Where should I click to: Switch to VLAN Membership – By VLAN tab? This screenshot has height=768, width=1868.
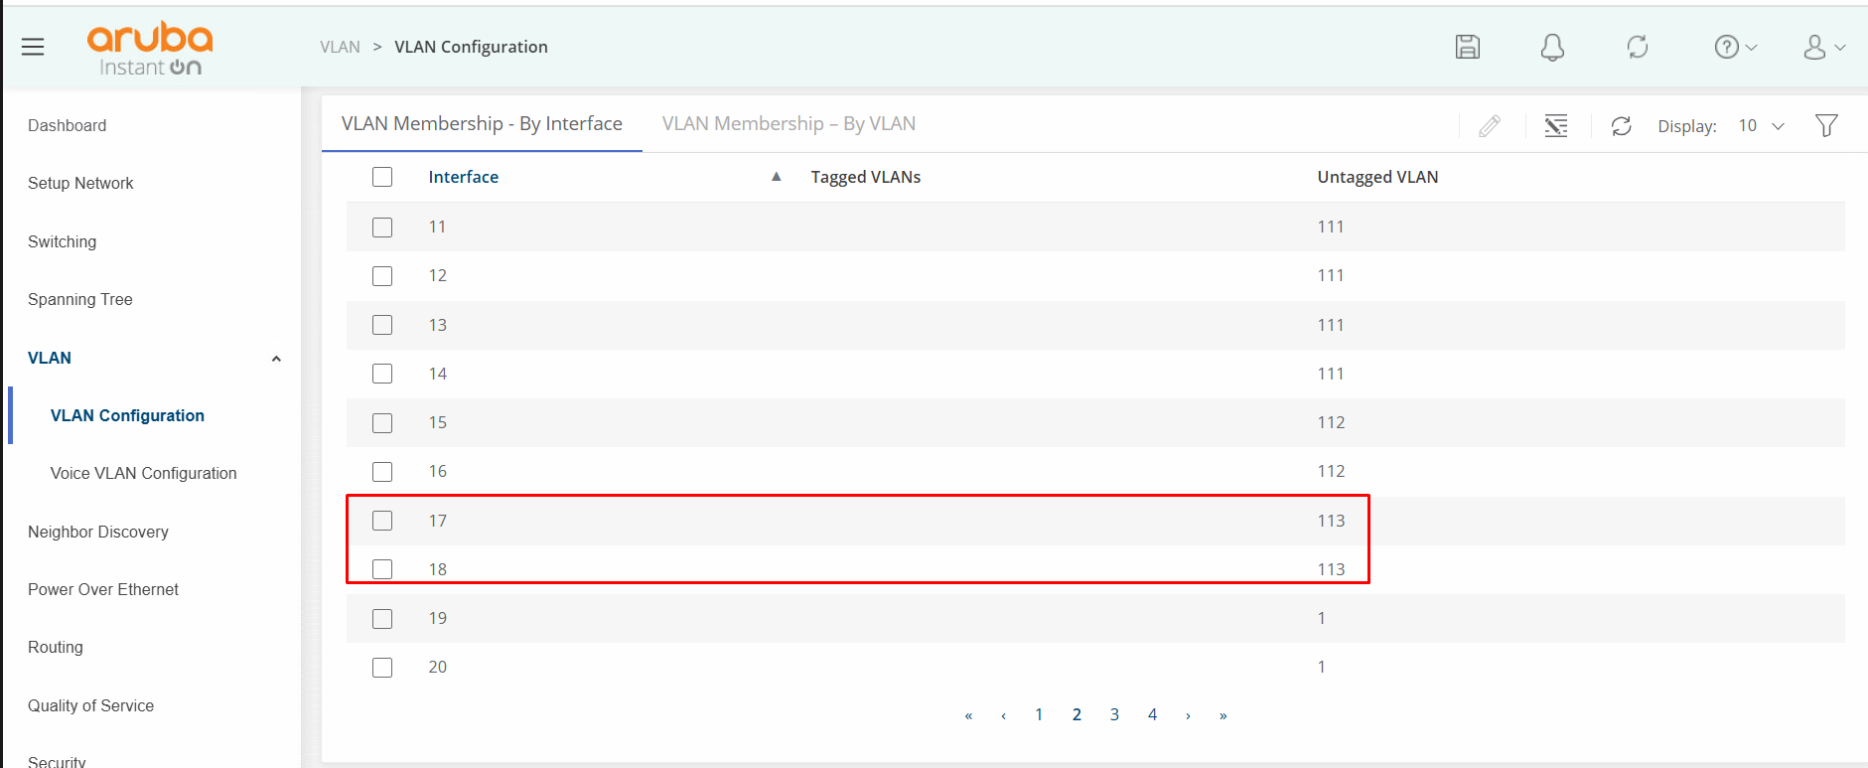coord(789,124)
